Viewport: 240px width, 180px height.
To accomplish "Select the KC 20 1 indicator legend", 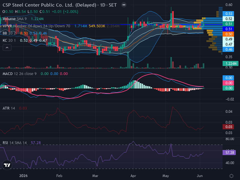I will pyautogui.click(x=9, y=40).
